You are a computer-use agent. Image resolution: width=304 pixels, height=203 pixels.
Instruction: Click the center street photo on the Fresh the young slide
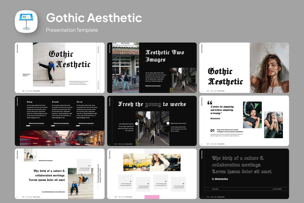[152, 128]
